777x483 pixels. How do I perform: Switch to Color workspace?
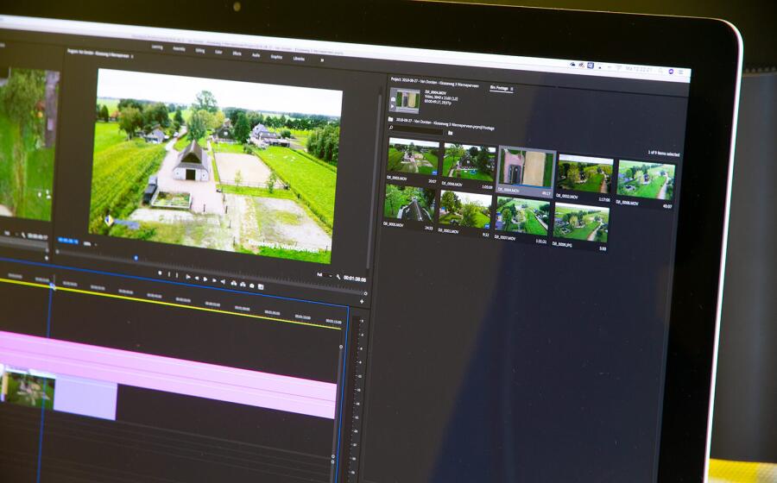pyautogui.click(x=218, y=52)
